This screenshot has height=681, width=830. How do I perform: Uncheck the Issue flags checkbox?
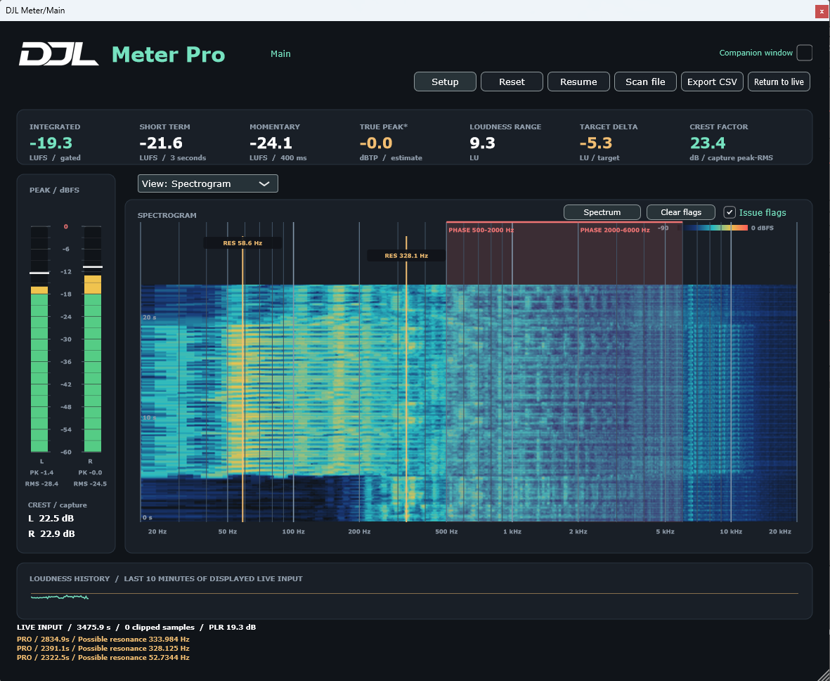click(730, 212)
